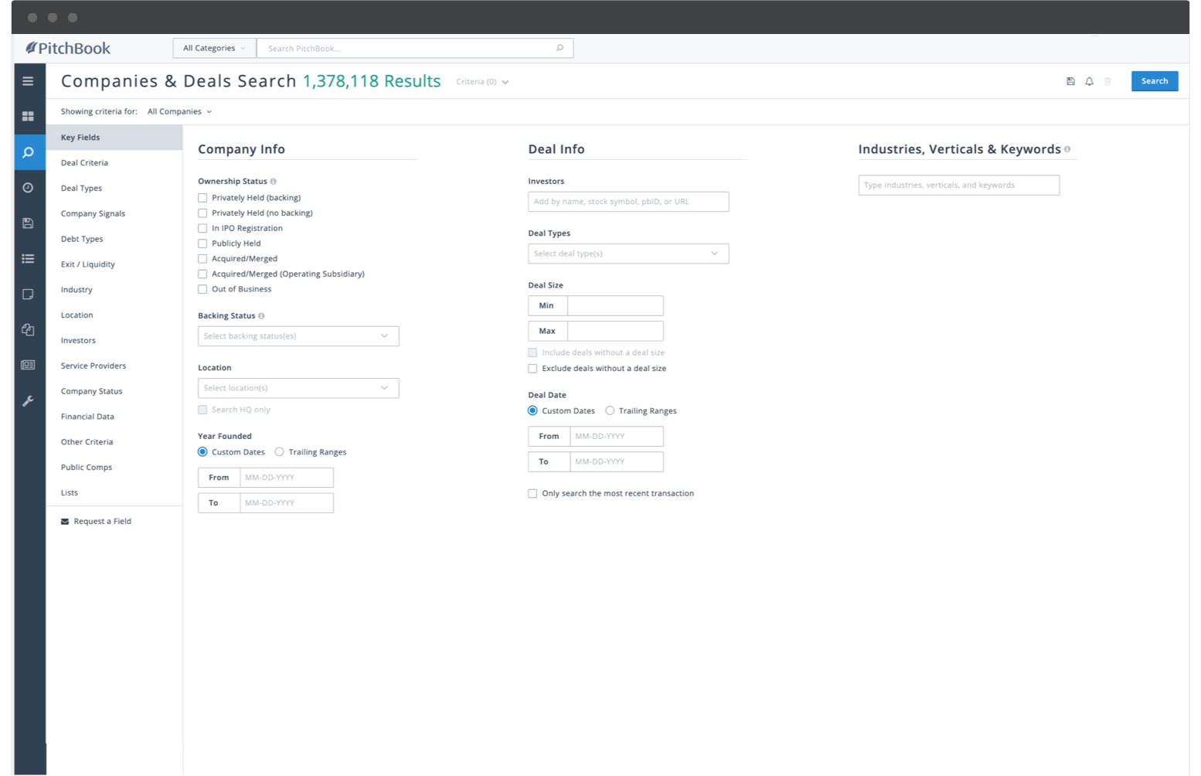The width and height of the screenshot is (1201, 776).
Task: Open the news/newspaper icon in sidebar
Action: click(29, 364)
